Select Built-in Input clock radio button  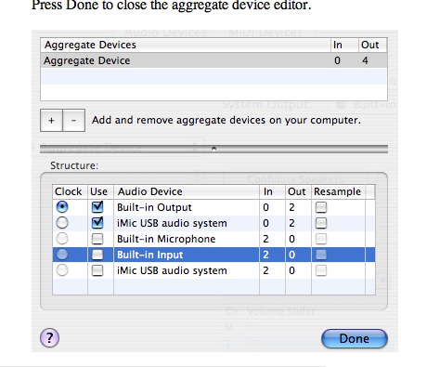62,255
